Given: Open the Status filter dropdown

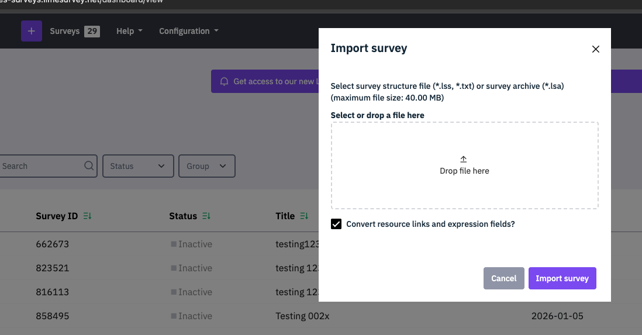Looking at the screenshot, I should (x=138, y=166).
